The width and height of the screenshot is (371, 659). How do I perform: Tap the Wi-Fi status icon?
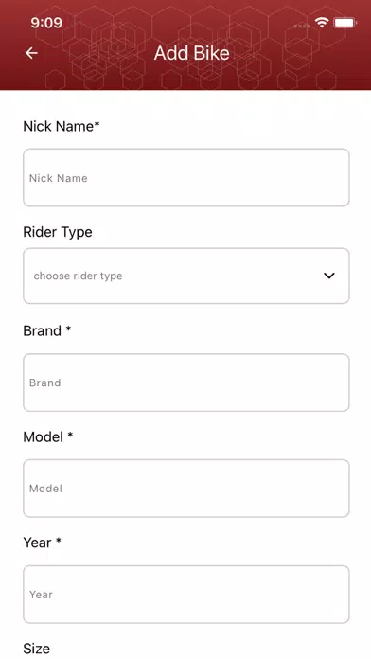(322, 23)
